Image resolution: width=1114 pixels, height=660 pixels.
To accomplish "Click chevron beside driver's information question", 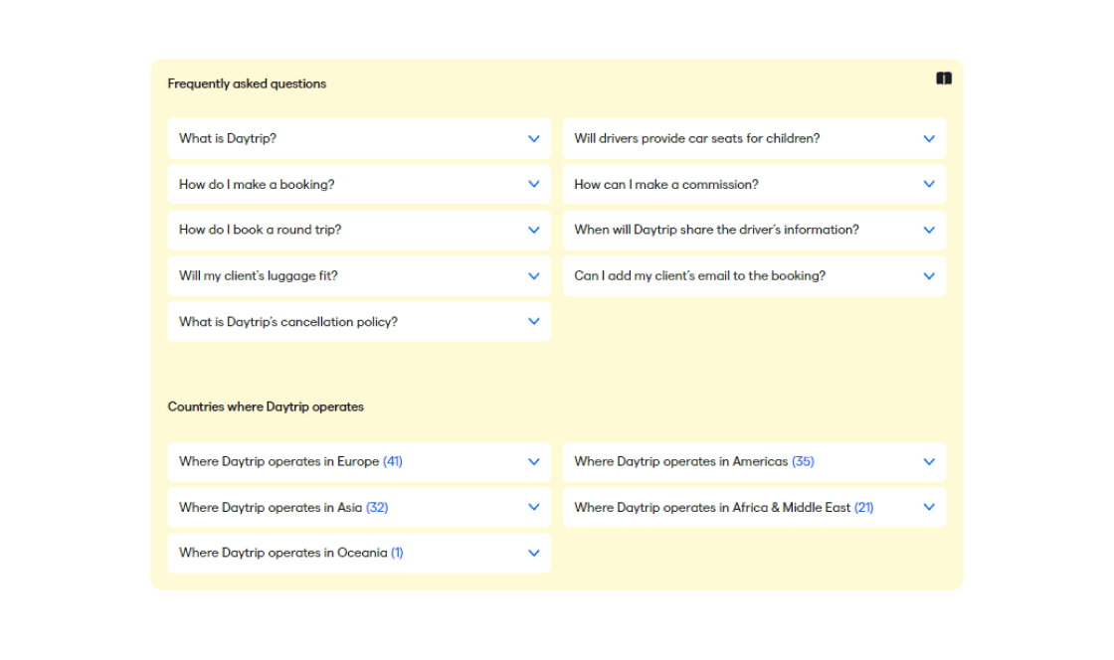I will pyautogui.click(x=929, y=230).
